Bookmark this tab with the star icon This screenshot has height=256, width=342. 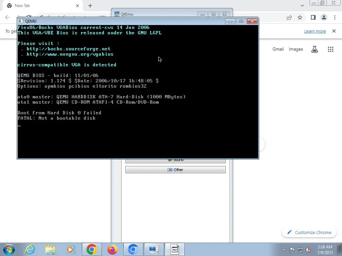pyautogui.click(x=300, y=17)
